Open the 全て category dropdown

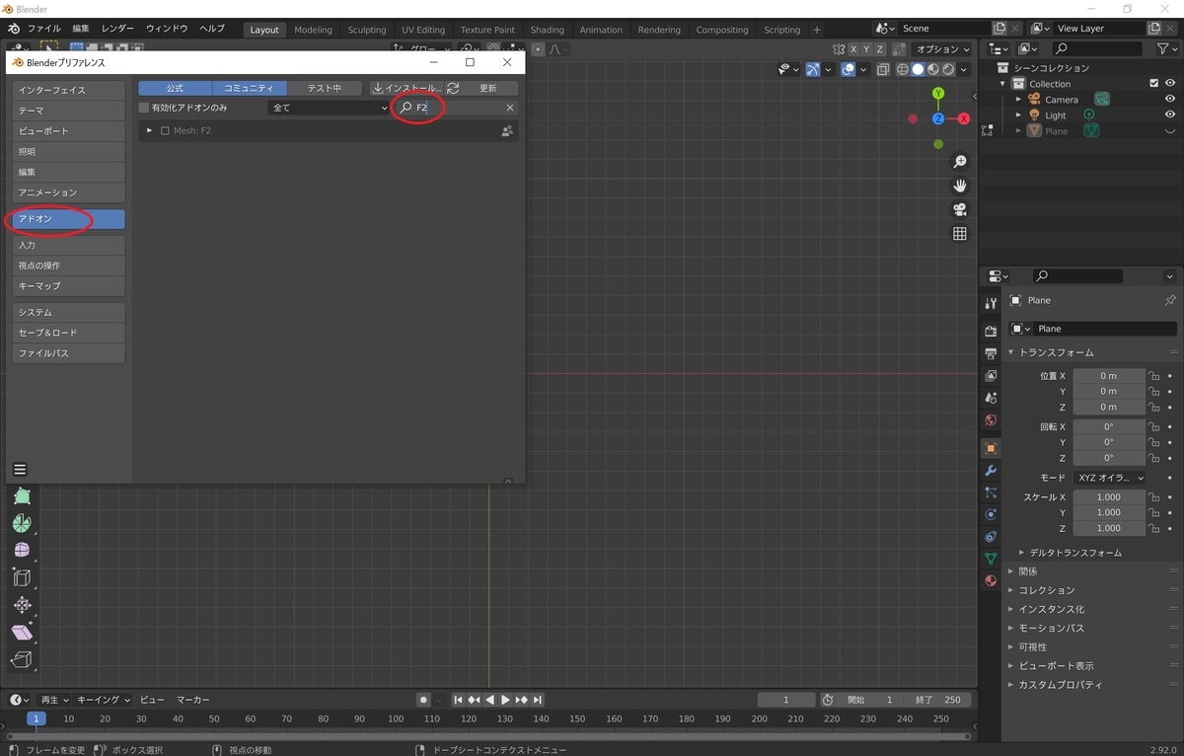[x=329, y=108]
